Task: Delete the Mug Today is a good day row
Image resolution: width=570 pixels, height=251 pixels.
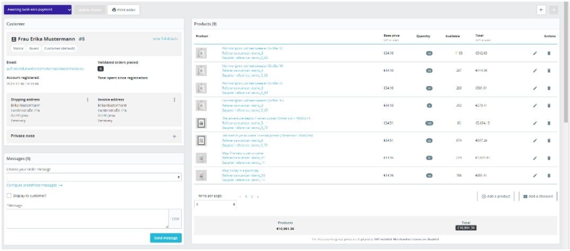Action: point(548,175)
